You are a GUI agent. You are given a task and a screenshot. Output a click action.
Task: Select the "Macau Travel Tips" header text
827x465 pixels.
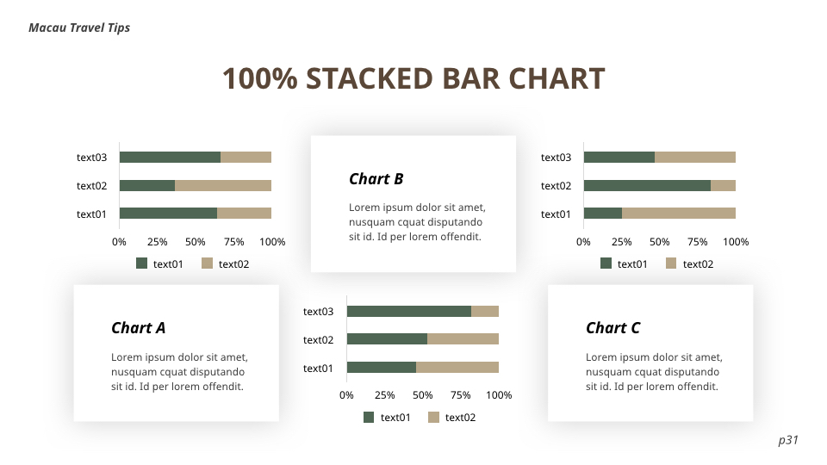79,28
